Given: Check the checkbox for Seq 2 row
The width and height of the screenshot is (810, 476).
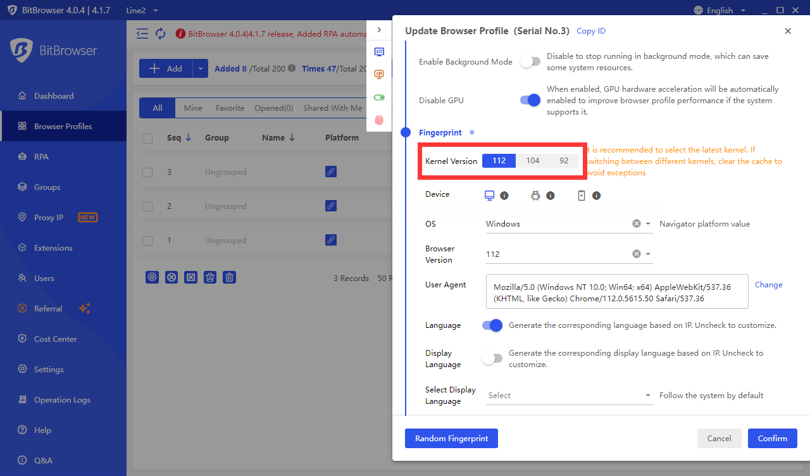Looking at the screenshot, I should click(147, 206).
